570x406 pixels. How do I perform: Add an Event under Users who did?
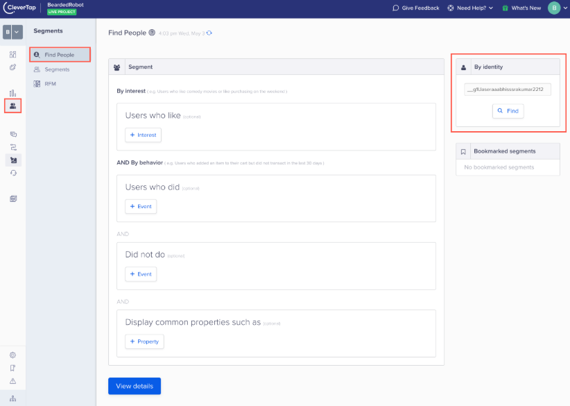141,206
